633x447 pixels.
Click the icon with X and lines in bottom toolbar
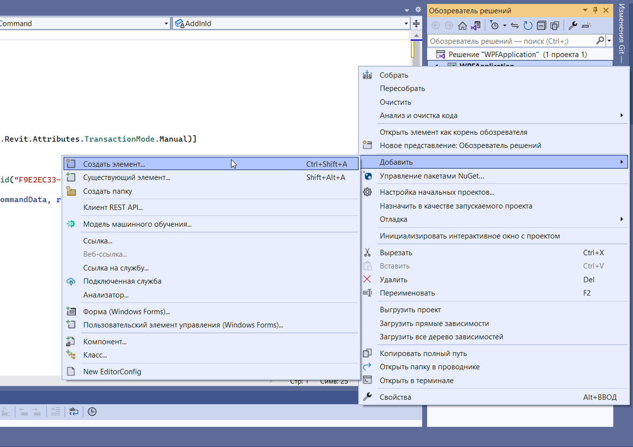(56, 412)
